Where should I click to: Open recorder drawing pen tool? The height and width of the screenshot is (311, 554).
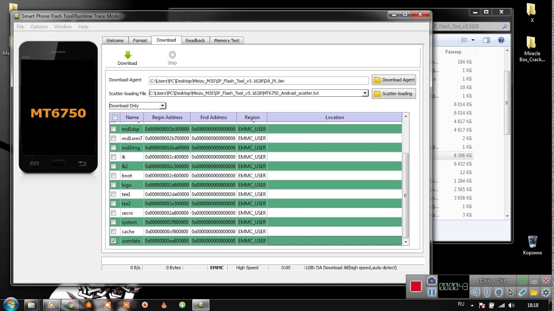tap(522, 292)
